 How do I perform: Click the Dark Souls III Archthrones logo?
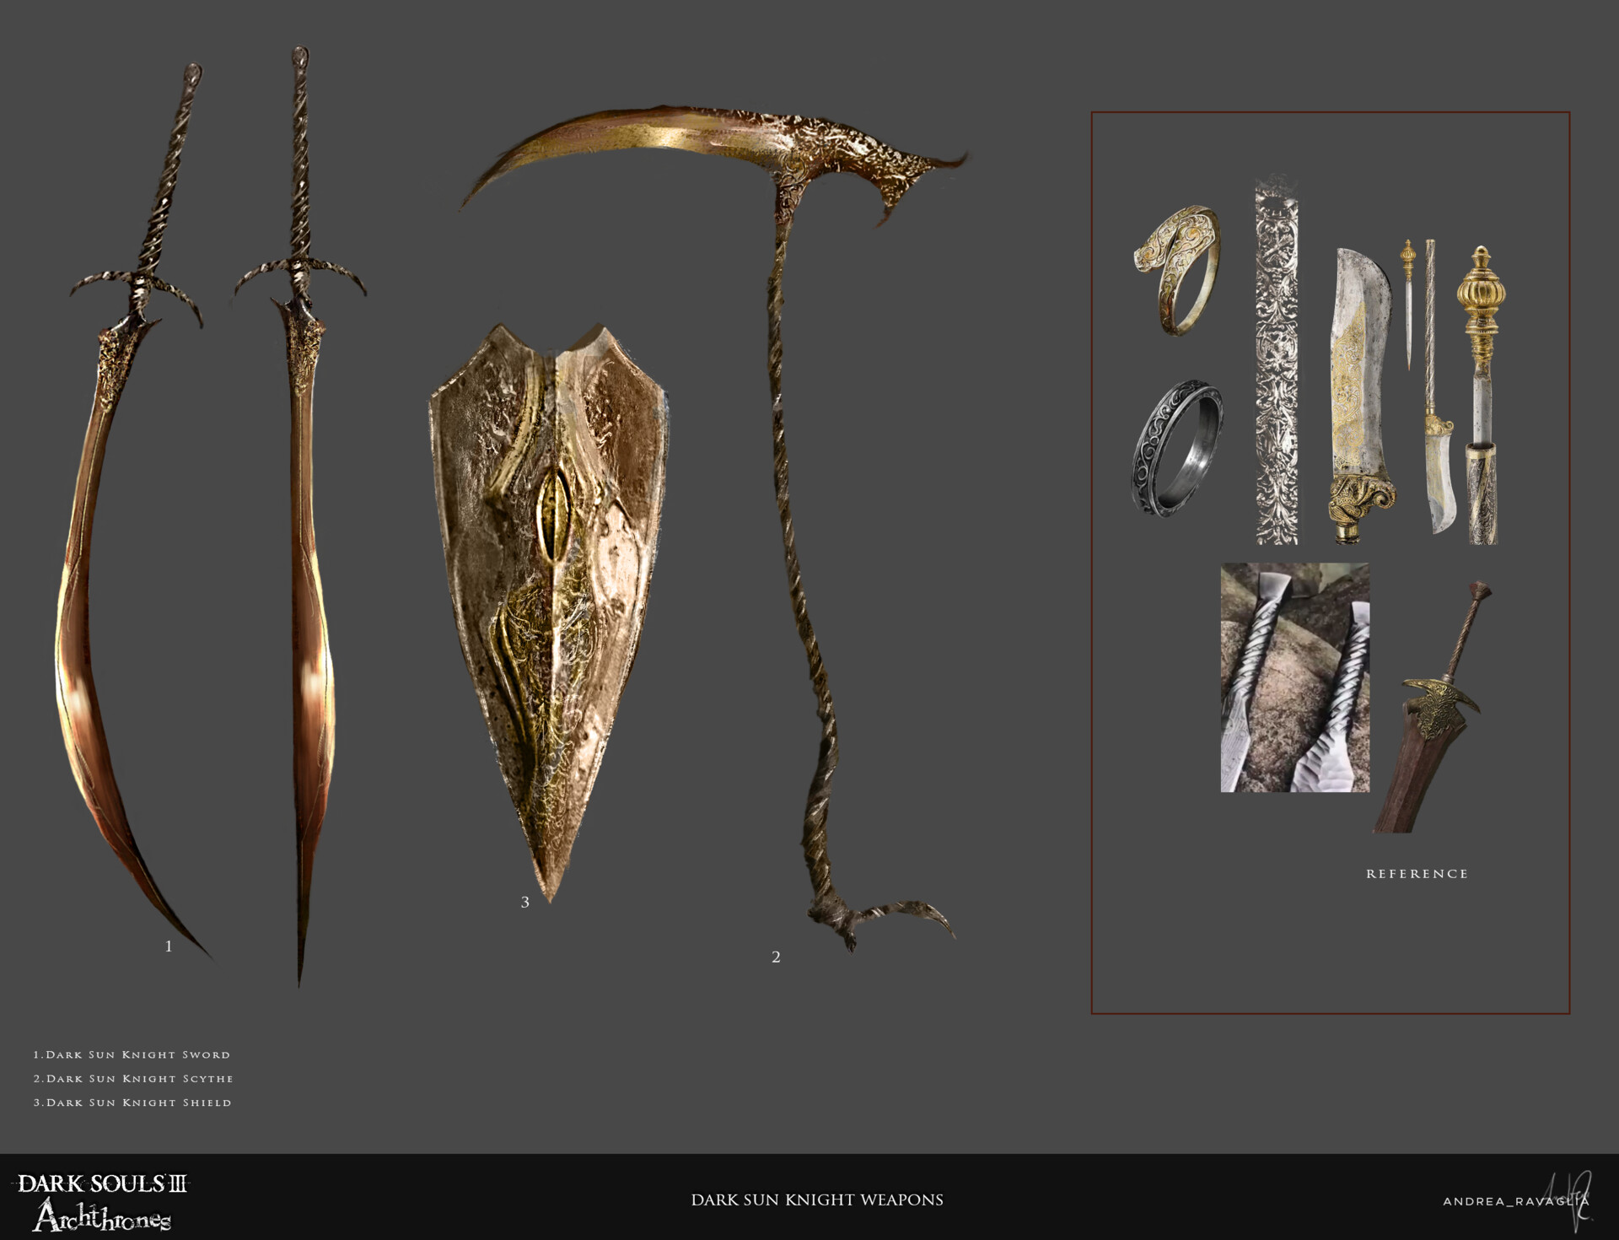click(102, 1201)
